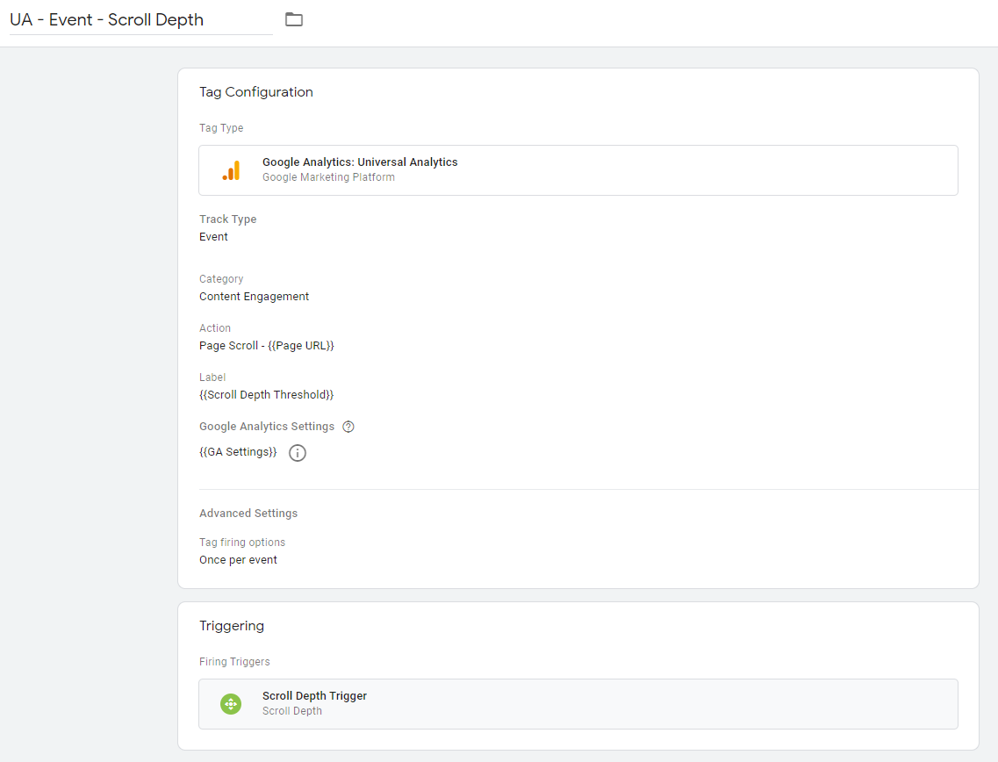Click the Once per event firing option
This screenshot has height=762, width=998.
click(238, 560)
